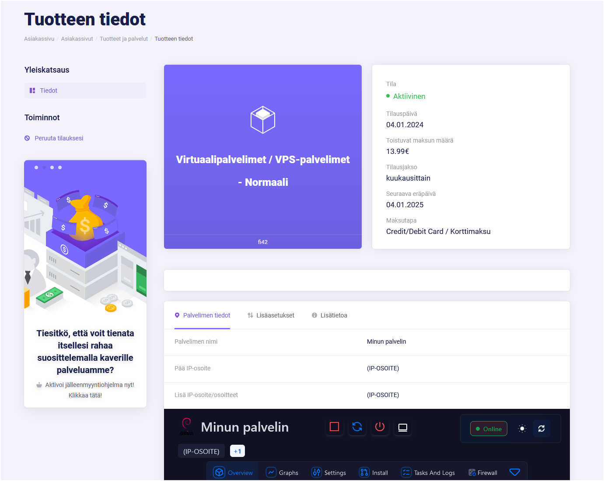Image resolution: width=604 pixels, height=481 pixels.
Task: Click the refresh status icon beside Online
Action: tap(541, 429)
